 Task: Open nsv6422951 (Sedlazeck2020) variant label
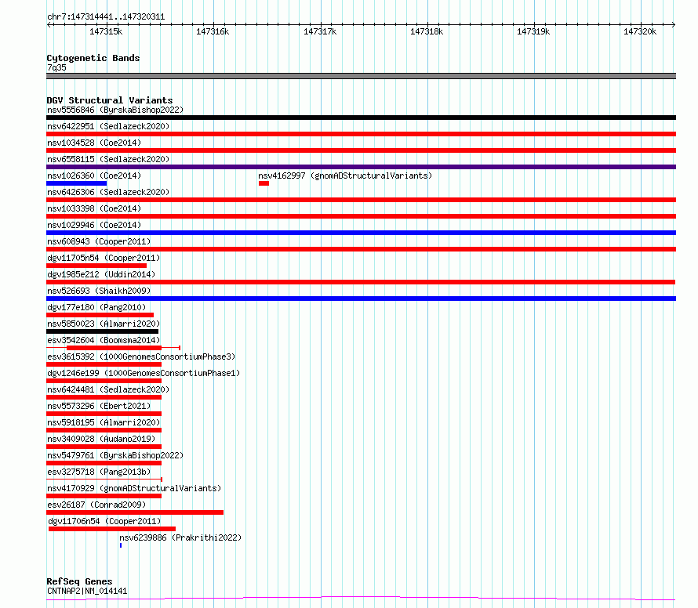[108, 126]
